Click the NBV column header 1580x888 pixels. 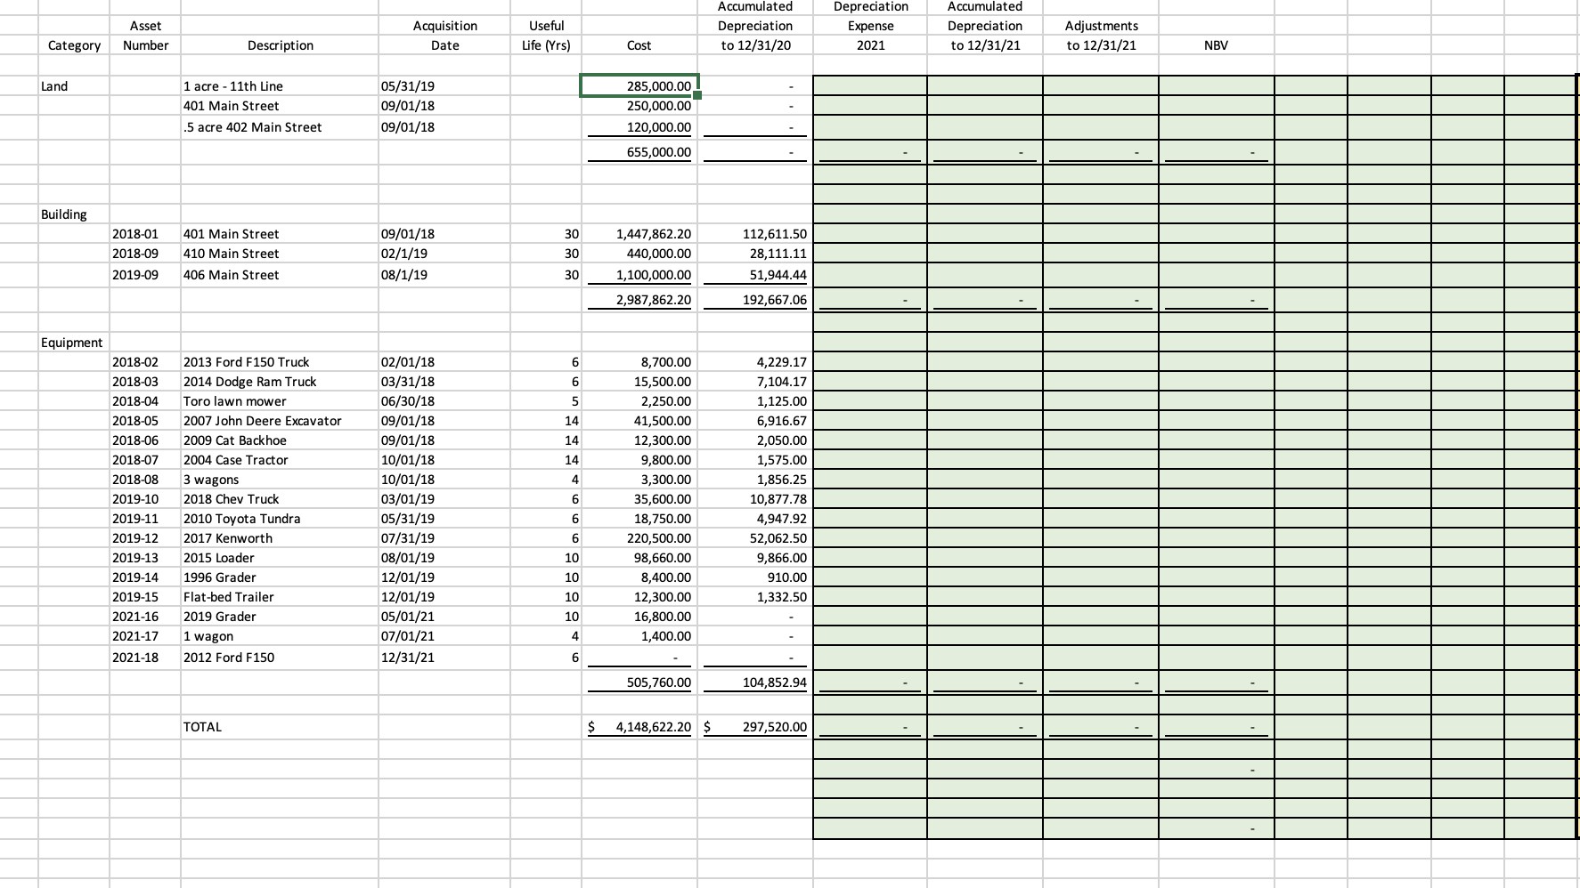coord(1216,44)
